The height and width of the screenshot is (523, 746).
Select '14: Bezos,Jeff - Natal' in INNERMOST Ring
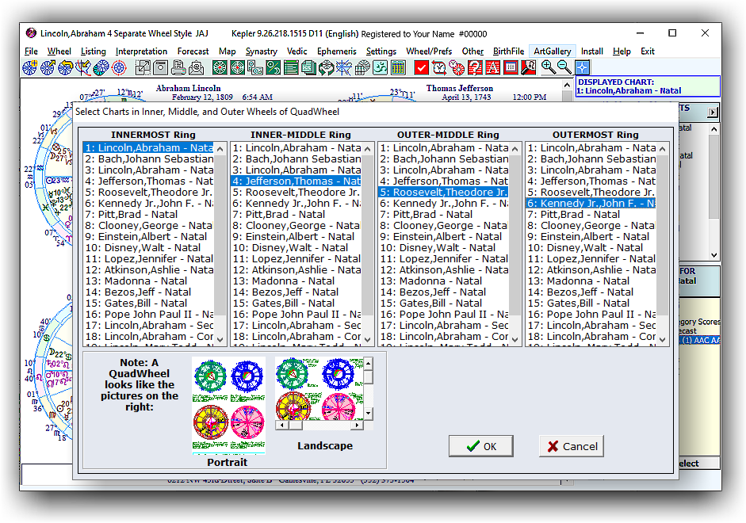coord(149,292)
